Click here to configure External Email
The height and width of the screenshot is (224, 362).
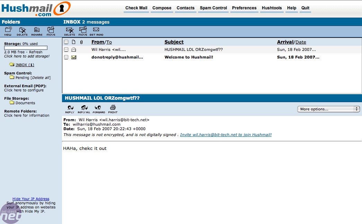click(24, 90)
